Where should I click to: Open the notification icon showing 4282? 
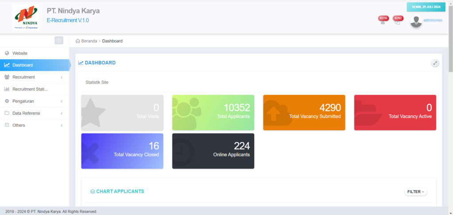click(397, 21)
